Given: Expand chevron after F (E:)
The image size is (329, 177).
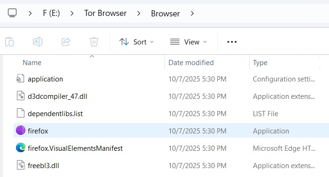Looking at the screenshot, I should 72,14.
